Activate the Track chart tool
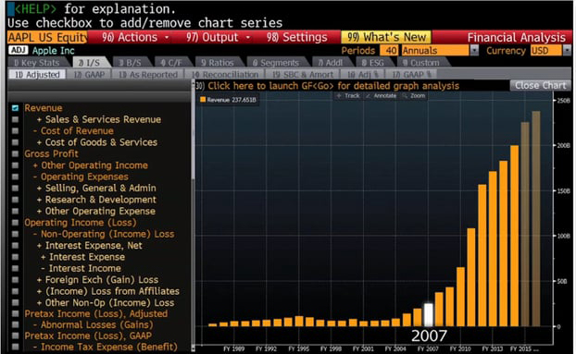Screen dimensions: 576x354 point(348,95)
